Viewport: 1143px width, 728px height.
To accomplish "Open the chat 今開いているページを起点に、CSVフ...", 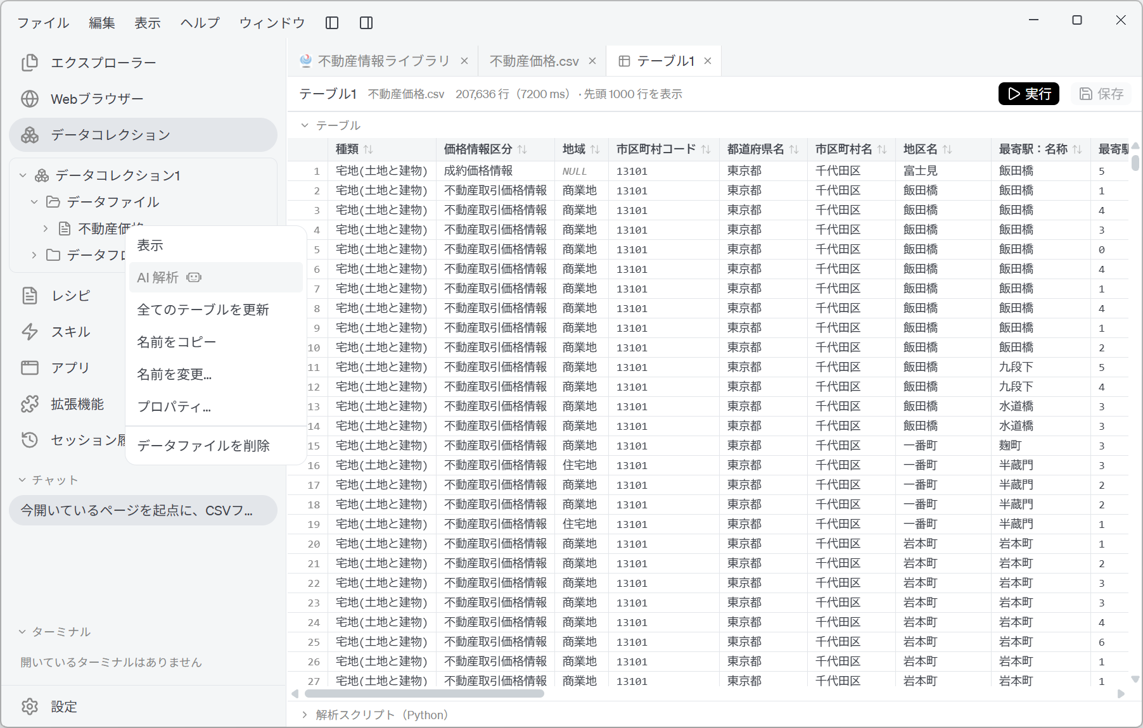I will pos(143,510).
